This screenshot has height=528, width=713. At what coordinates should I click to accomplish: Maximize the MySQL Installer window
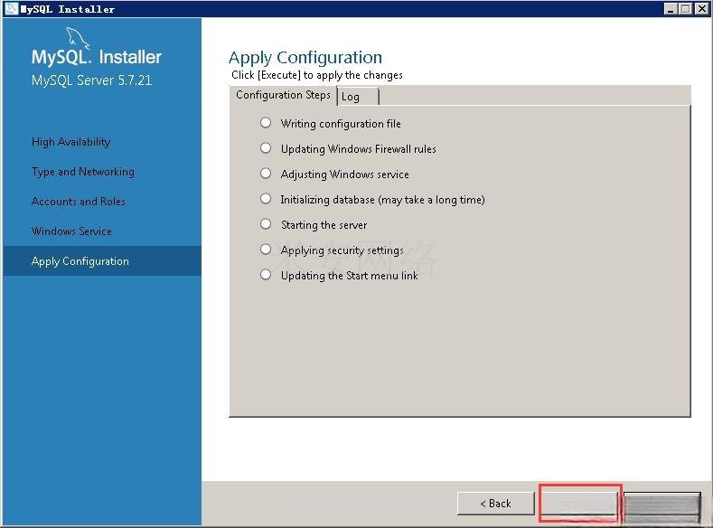(686, 9)
